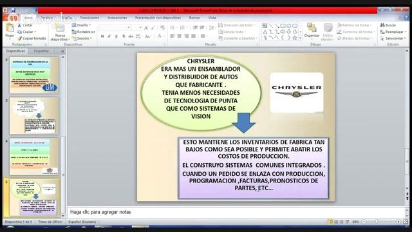412x232 pixels.
Task: Click zoom out minus button
Action: [x=364, y=222]
